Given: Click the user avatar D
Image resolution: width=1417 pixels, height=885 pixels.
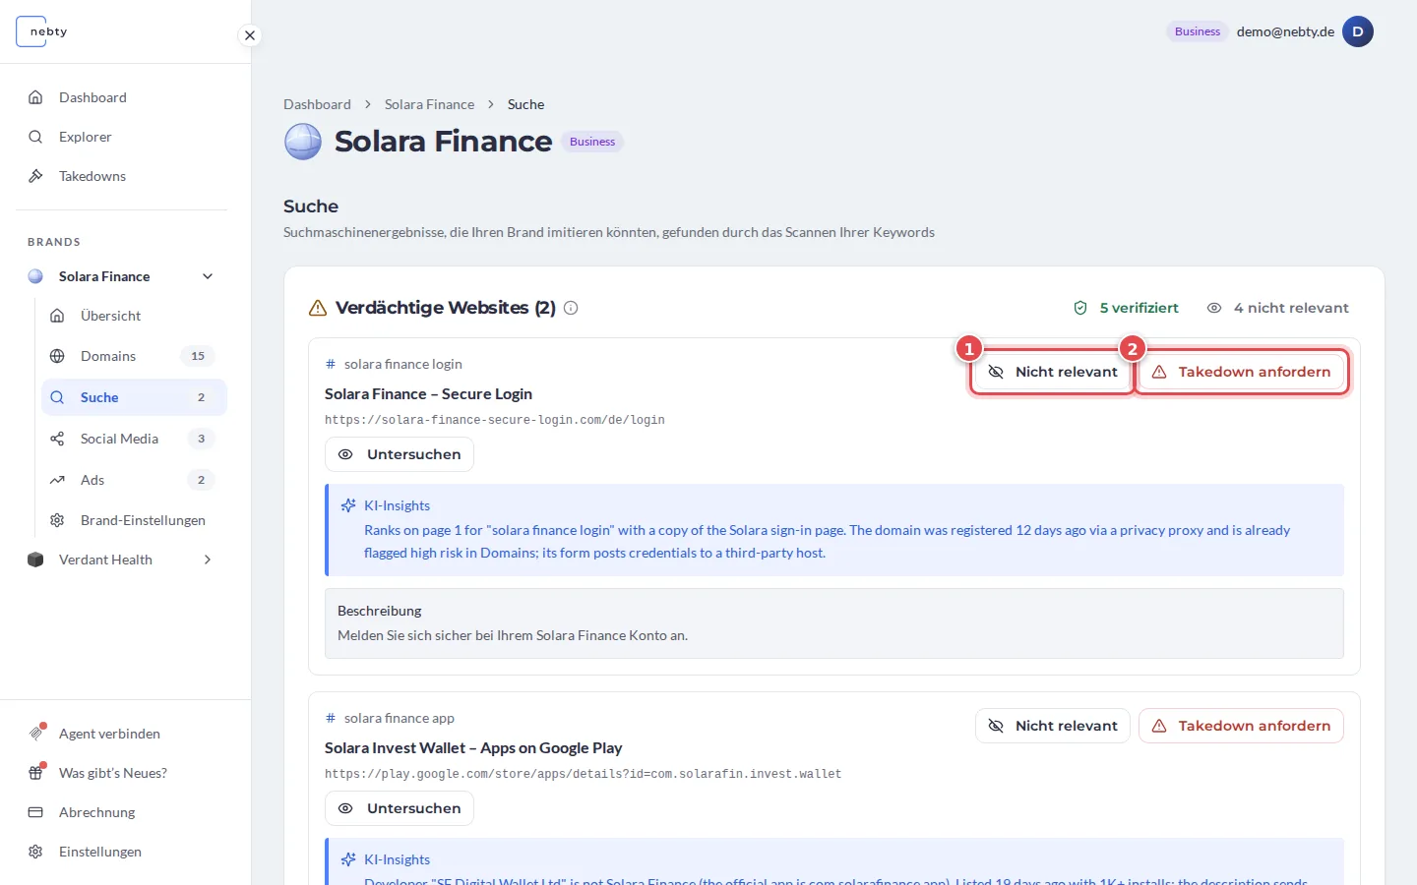Looking at the screenshot, I should 1358,31.
